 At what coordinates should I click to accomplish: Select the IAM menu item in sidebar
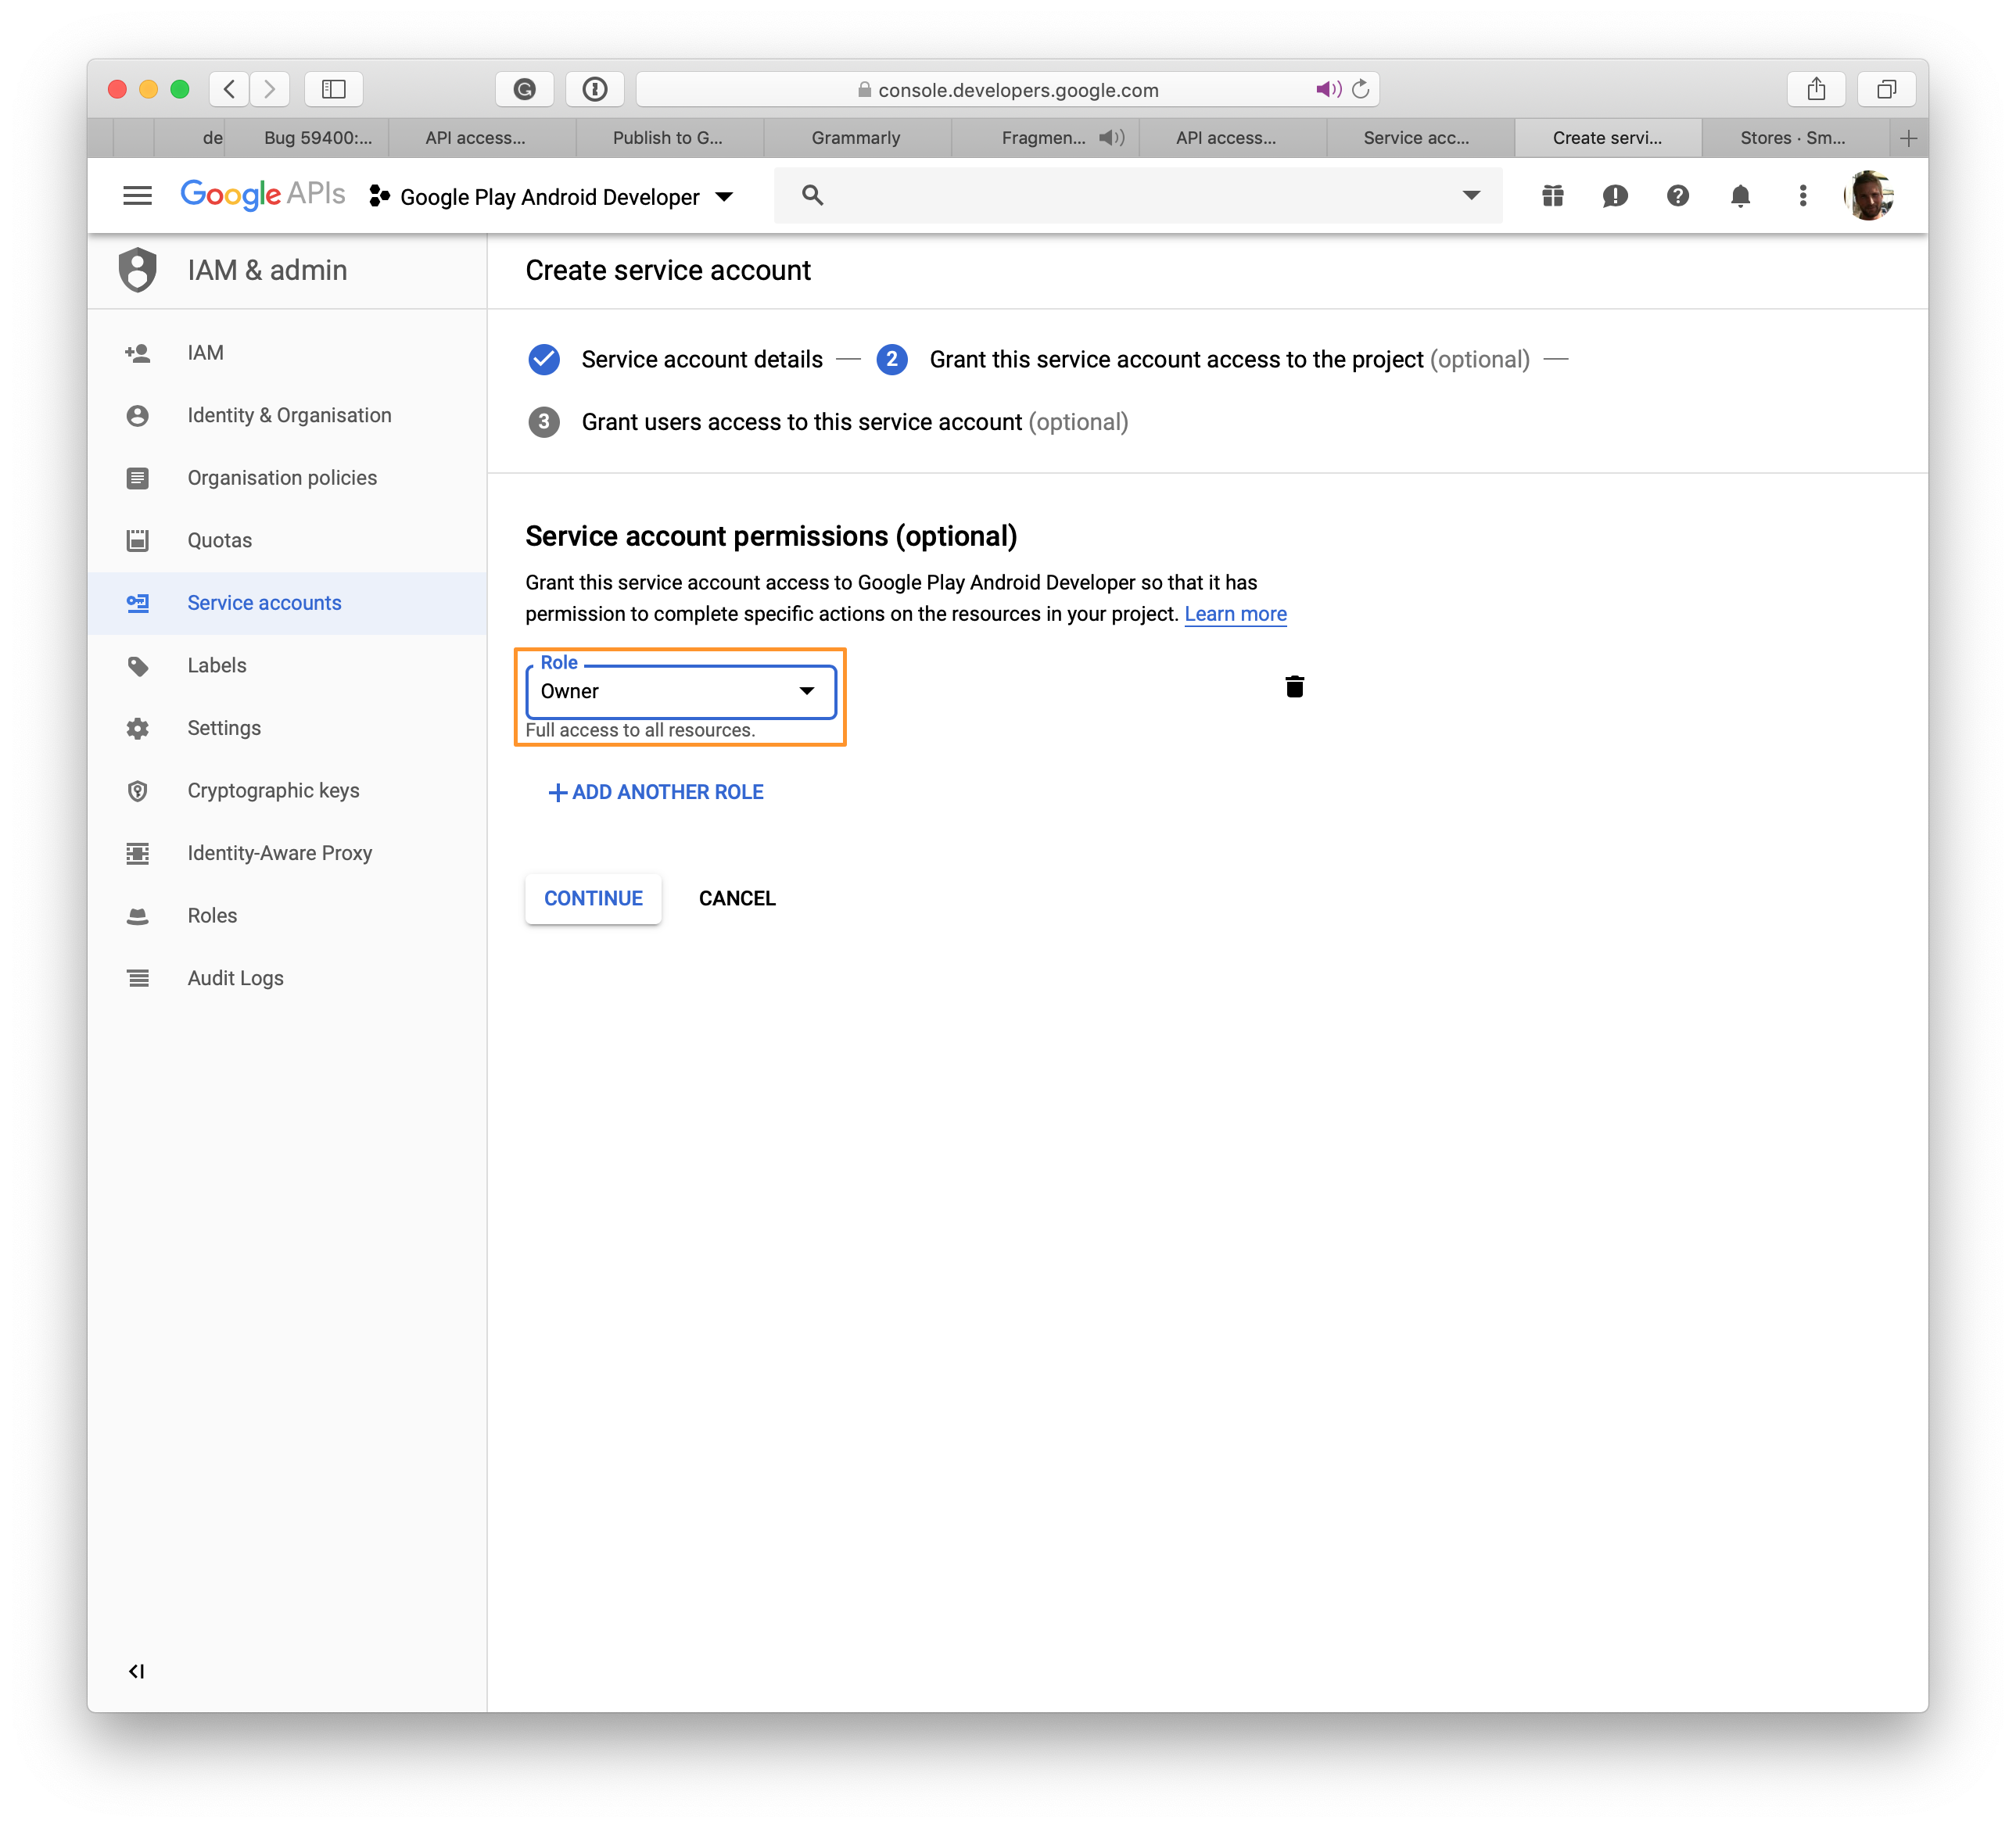pos(203,351)
